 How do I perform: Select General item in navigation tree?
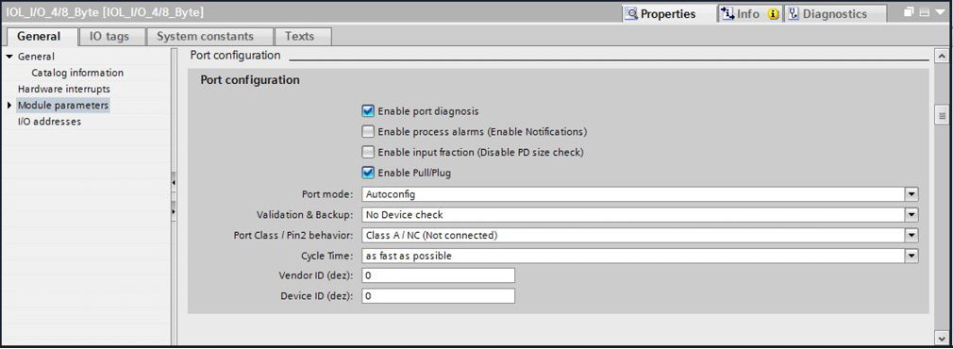pos(36,57)
